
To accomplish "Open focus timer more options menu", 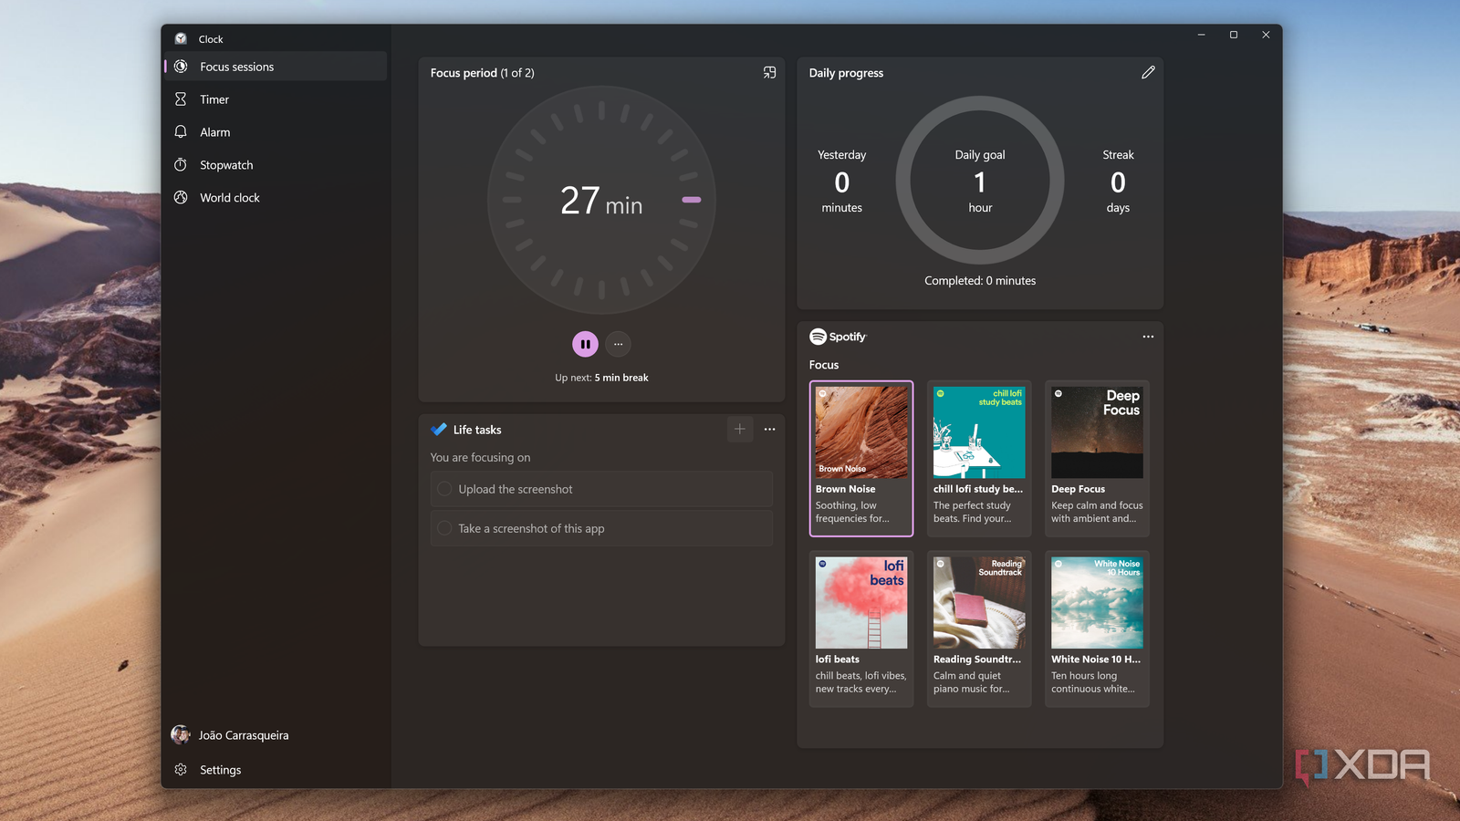I will (x=618, y=344).
